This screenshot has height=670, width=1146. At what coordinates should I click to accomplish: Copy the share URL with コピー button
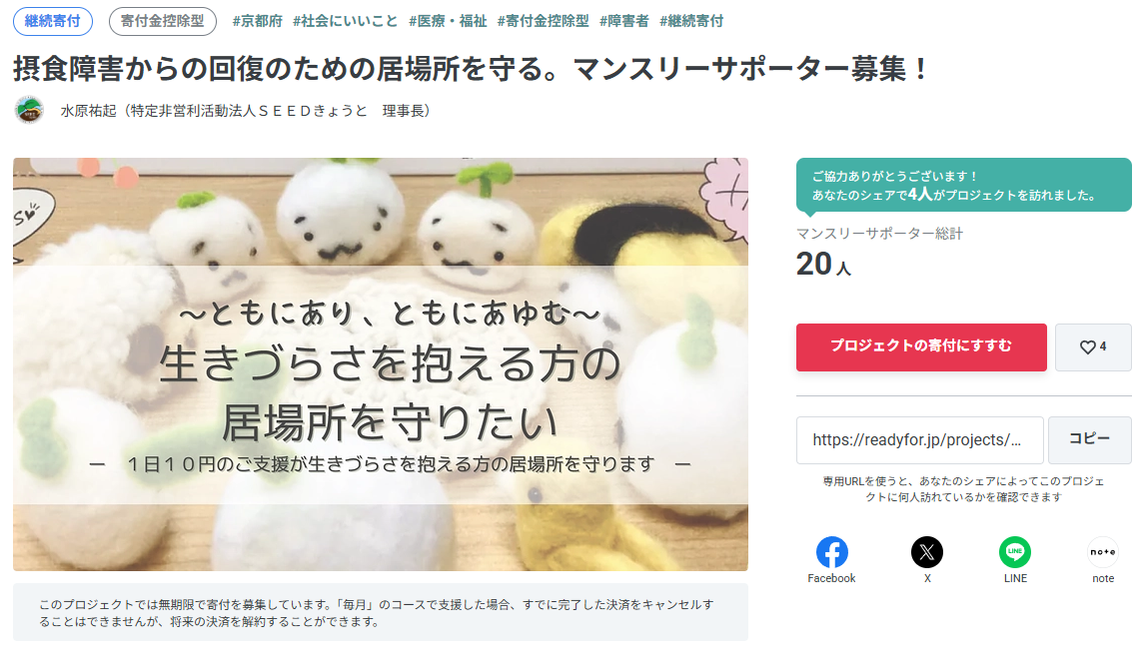point(1090,440)
